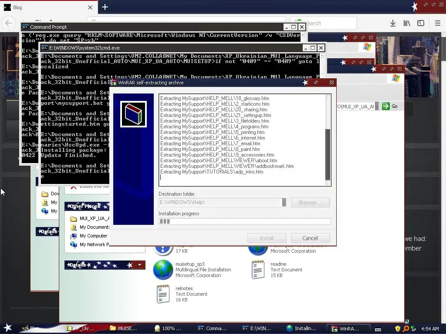This screenshot has width=446, height=334.
Task: Select the muisetup_sp3 file name
Action: (190, 264)
